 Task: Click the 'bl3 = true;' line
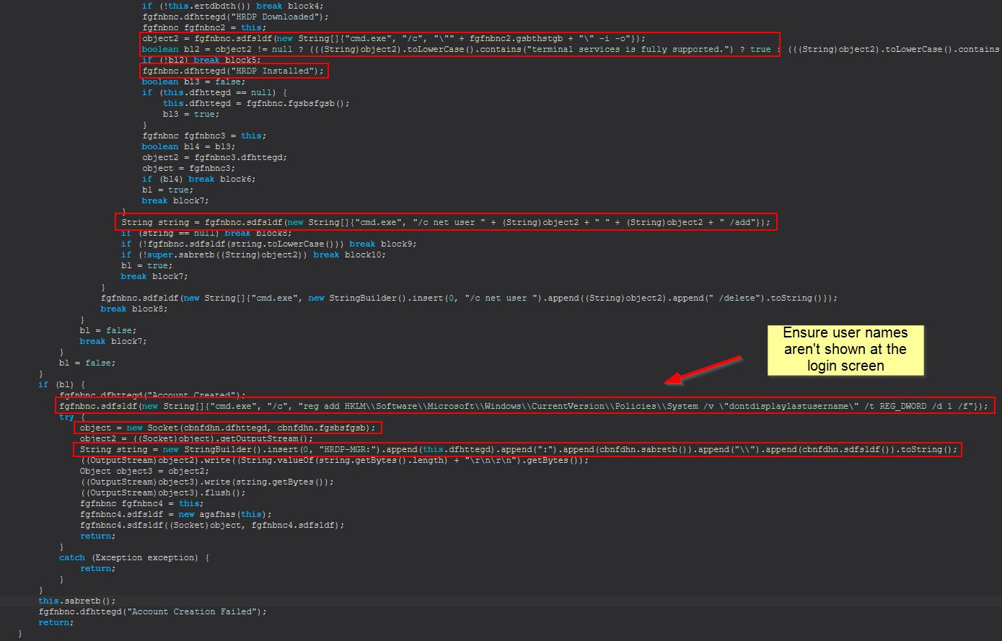pos(191,114)
